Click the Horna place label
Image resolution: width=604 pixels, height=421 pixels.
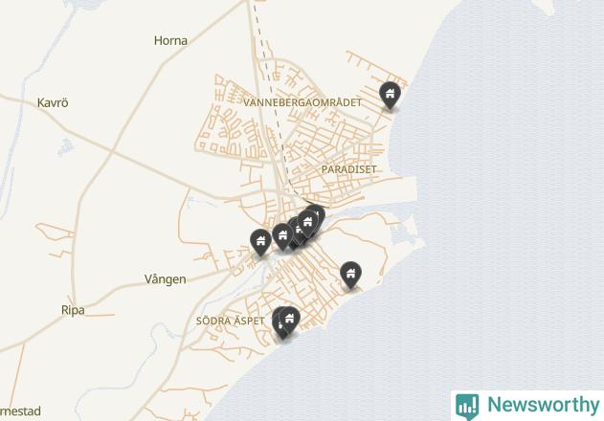click(170, 40)
